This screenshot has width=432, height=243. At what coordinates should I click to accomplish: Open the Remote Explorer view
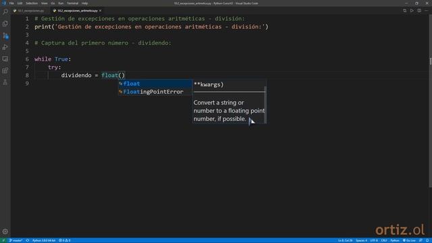click(x=5, y=59)
